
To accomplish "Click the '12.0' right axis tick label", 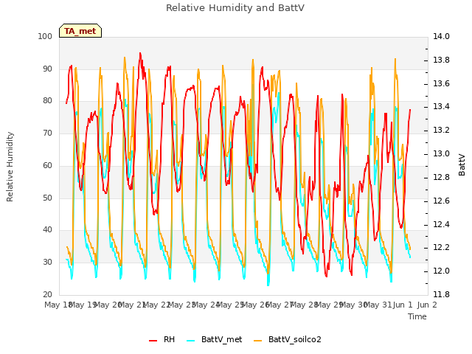I will pos(441,271).
